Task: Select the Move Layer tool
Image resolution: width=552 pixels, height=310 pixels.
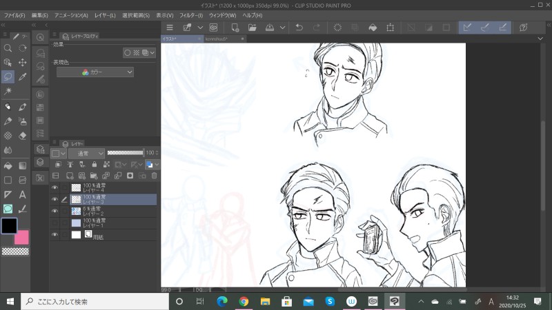Action: (23, 62)
